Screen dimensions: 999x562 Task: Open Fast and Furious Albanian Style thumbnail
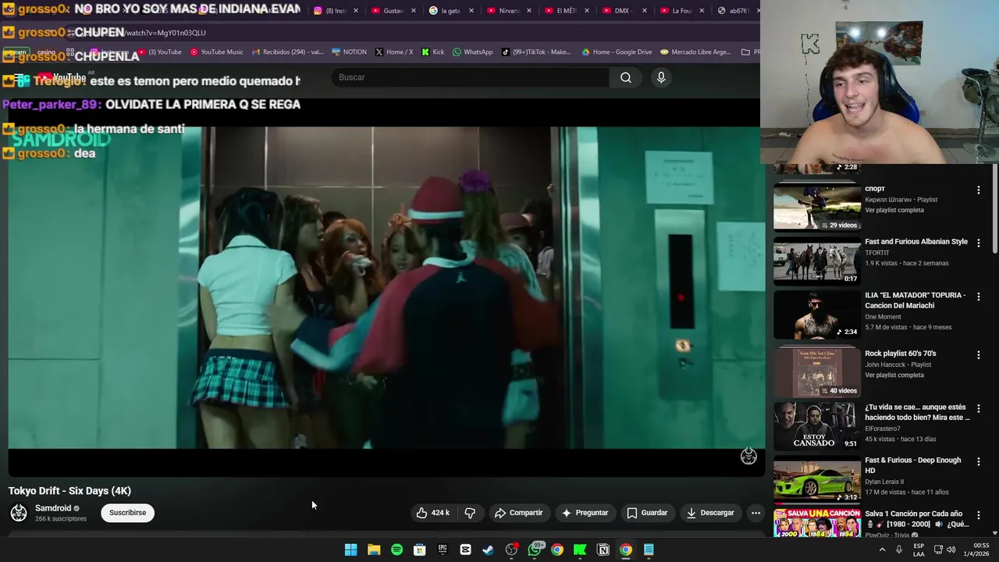coord(816,260)
